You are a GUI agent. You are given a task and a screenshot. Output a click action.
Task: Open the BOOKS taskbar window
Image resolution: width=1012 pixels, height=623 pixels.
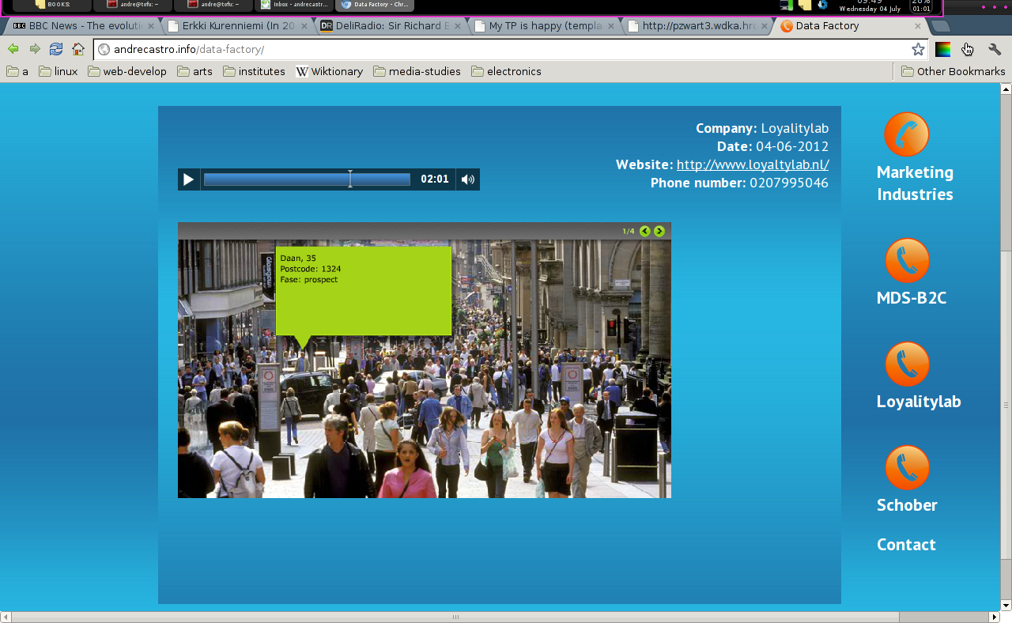point(51,5)
